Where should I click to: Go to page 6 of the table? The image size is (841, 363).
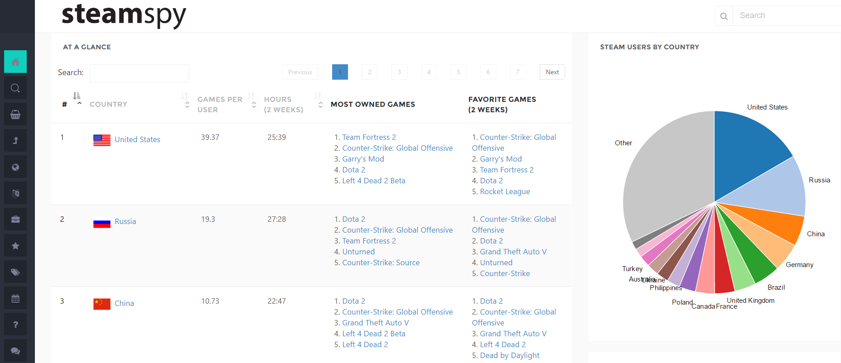[x=488, y=72]
